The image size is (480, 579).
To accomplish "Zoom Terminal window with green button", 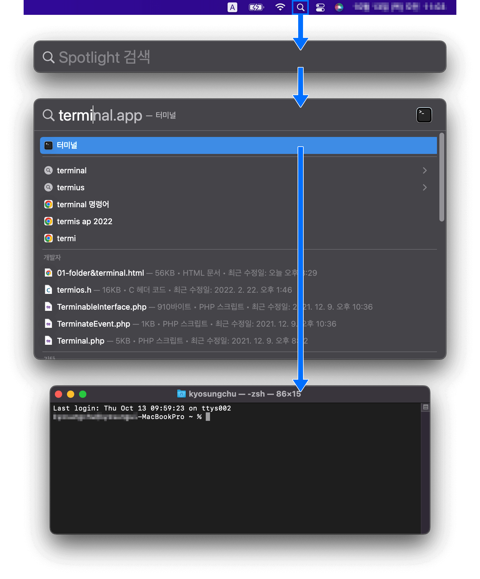I will pos(83,394).
